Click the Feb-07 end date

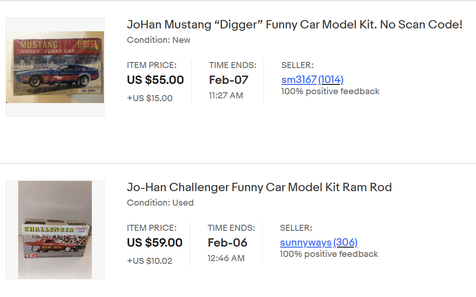(228, 80)
